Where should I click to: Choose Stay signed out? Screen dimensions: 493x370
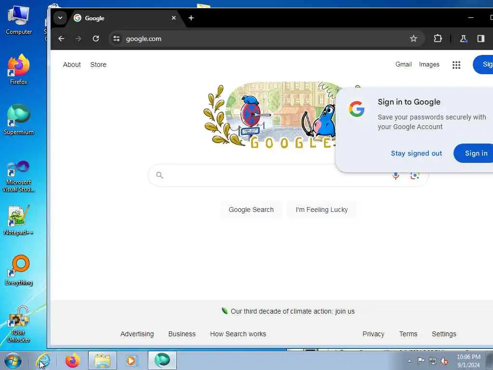pos(416,153)
